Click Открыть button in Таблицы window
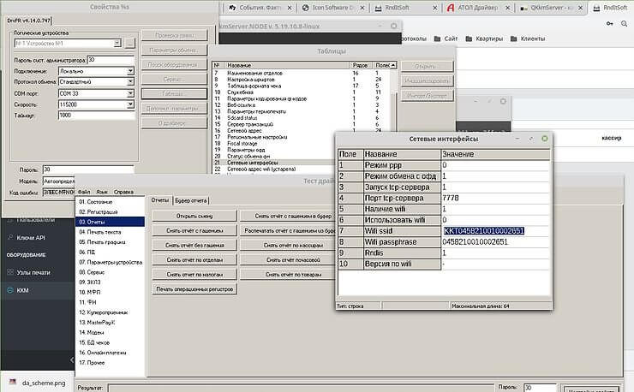 coord(428,66)
